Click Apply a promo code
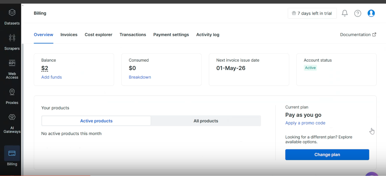Screen dimensions: 386x176 click(x=305, y=123)
